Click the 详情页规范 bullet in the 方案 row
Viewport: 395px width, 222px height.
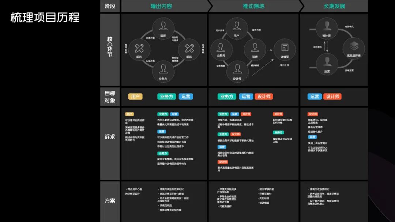pyautogui.click(x=165, y=206)
